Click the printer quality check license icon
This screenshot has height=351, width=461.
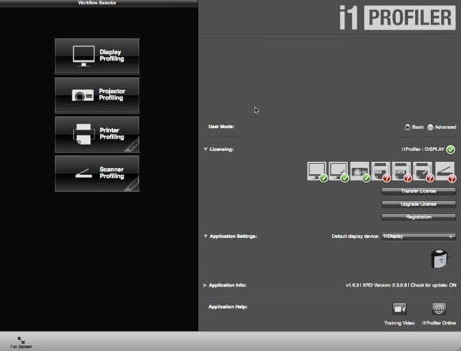tap(423, 171)
